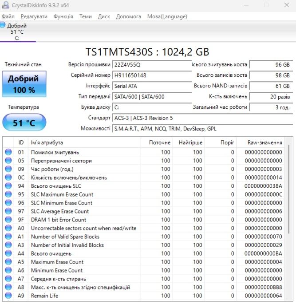This screenshot has height=304, width=296.
Task: Open the Редагувати menu
Action: 34,16
